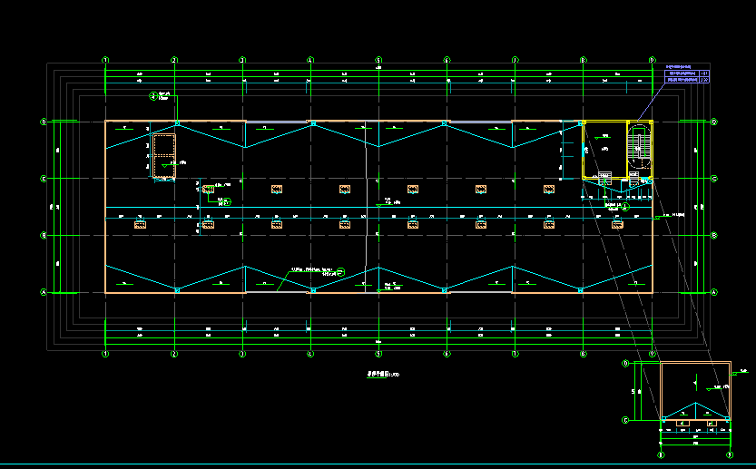Pick axis bubble C on main plan's right side
Viewport: 756px width, 469px height.
713,179
